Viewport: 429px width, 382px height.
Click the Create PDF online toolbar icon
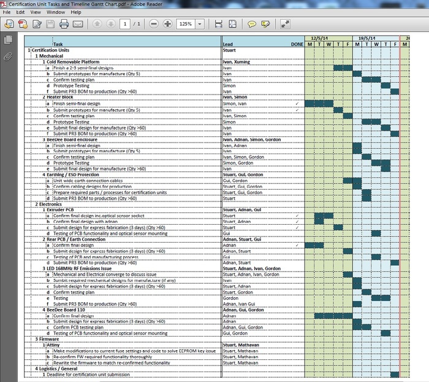click(9, 24)
